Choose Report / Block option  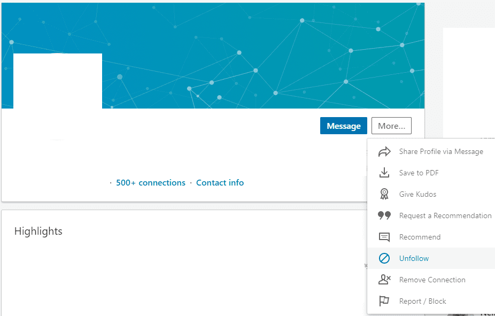point(431,301)
